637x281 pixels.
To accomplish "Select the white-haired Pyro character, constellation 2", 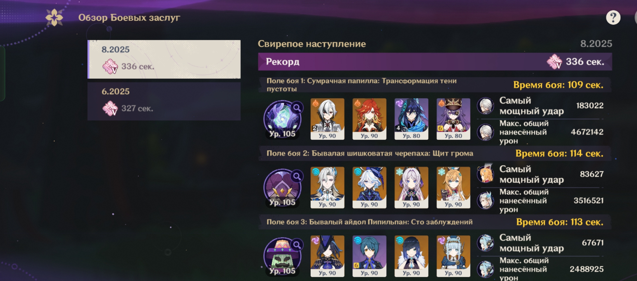I will tap(327, 119).
